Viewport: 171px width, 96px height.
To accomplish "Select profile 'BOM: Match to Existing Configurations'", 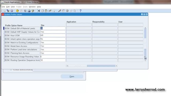I will tap(22, 43).
